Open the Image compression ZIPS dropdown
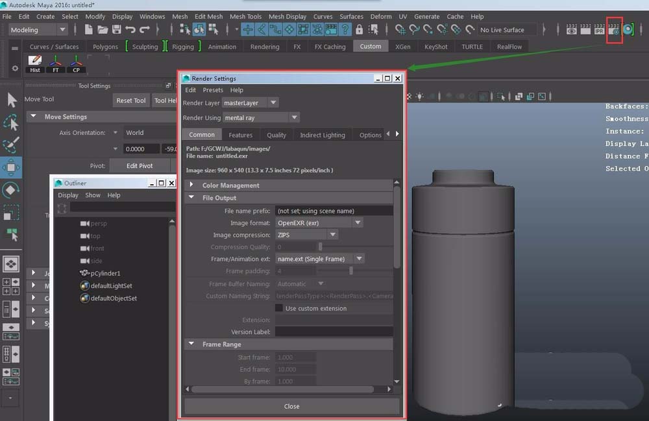Viewport: 649px width, 421px height. click(x=306, y=235)
